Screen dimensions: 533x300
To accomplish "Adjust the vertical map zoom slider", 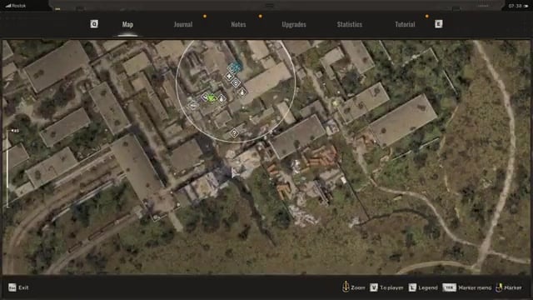I will click(x=7, y=168).
